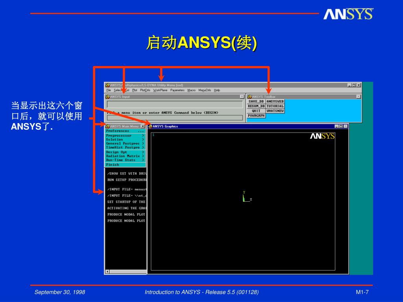Open the File menu
The width and height of the screenshot is (403, 302).
[x=109, y=90]
